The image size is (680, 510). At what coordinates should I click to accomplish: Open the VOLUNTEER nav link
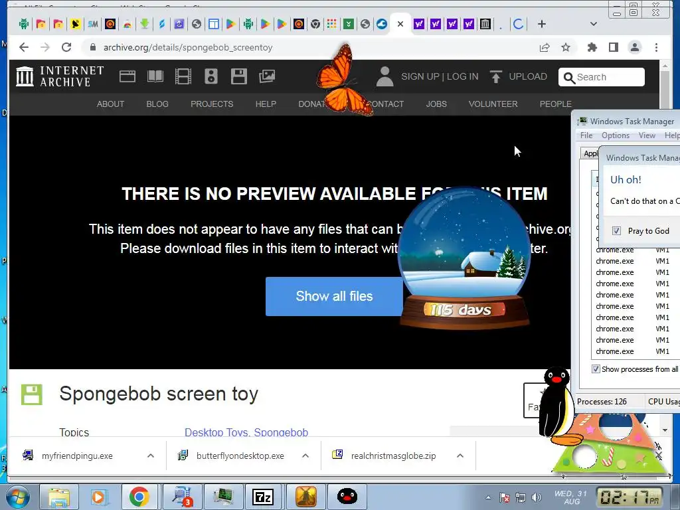click(493, 104)
